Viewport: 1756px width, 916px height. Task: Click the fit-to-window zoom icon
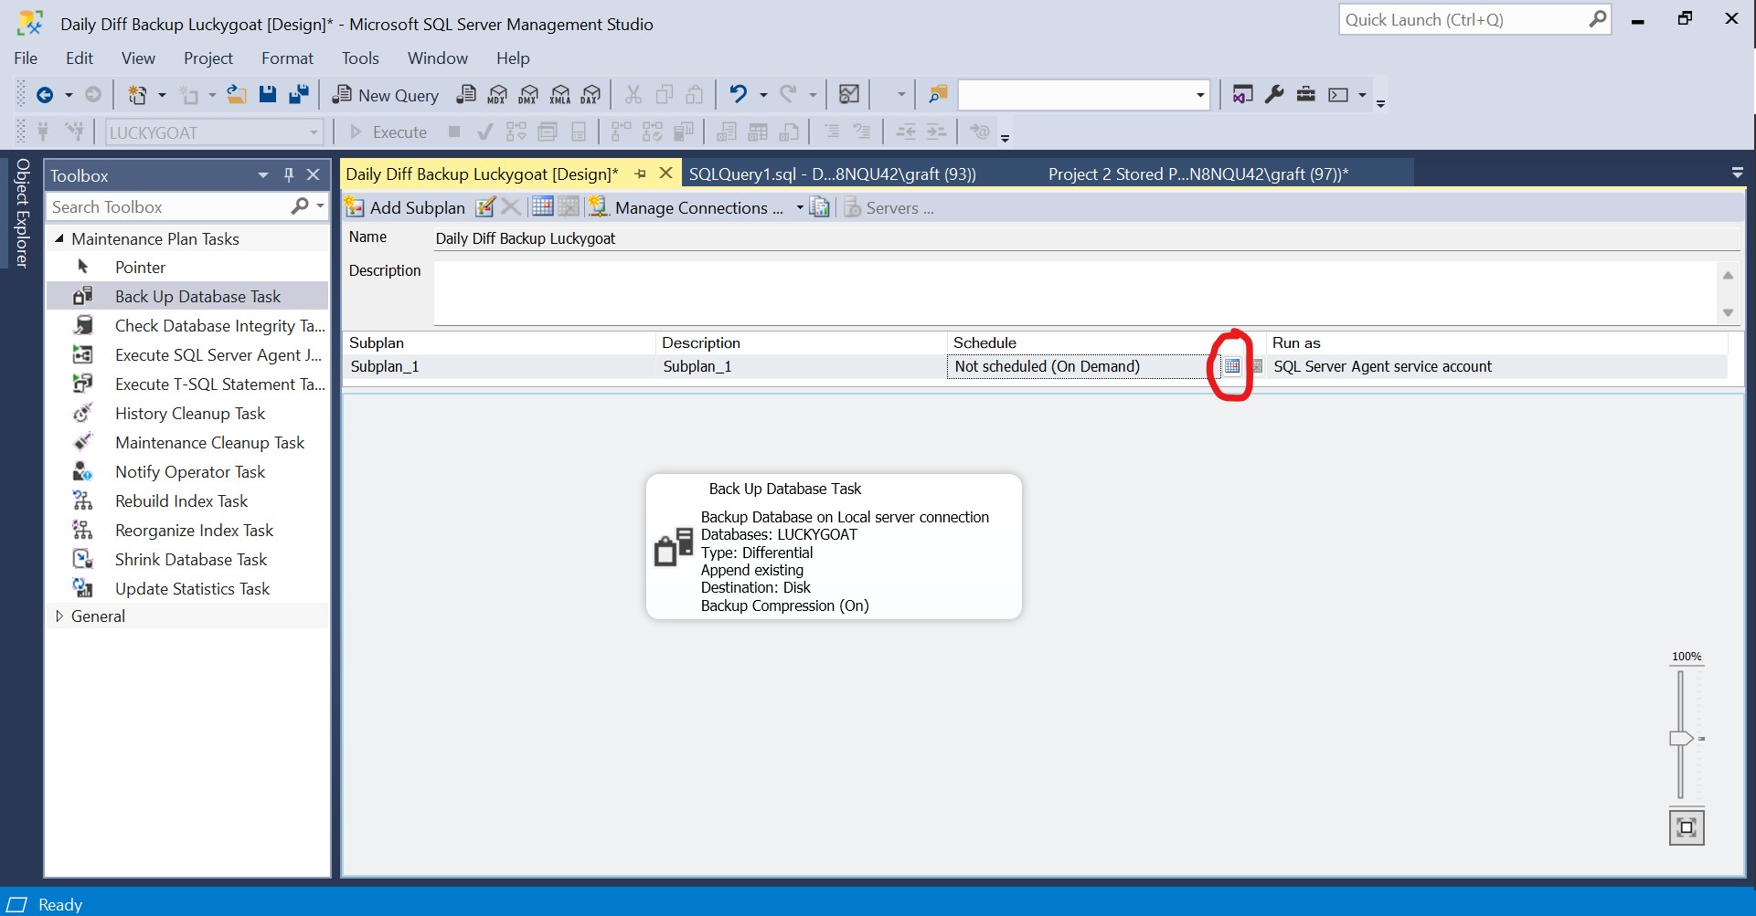[x=1687, y=827]
